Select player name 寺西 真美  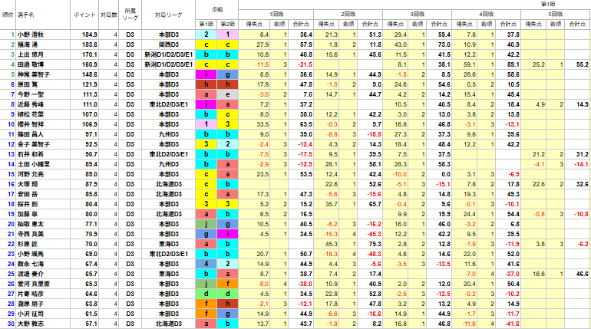click(x=31, y=234)
